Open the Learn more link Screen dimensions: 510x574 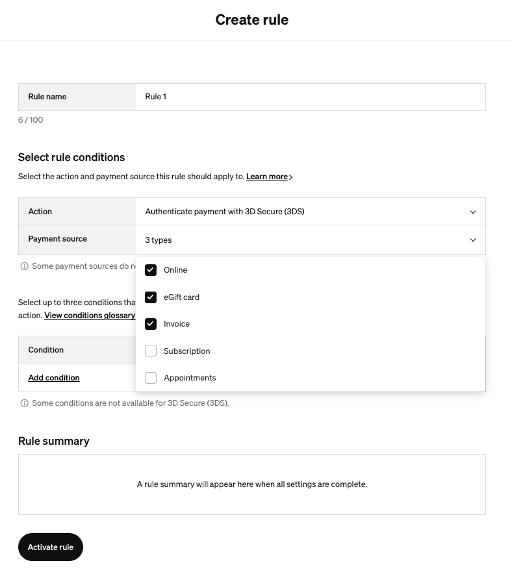[267, 177]
